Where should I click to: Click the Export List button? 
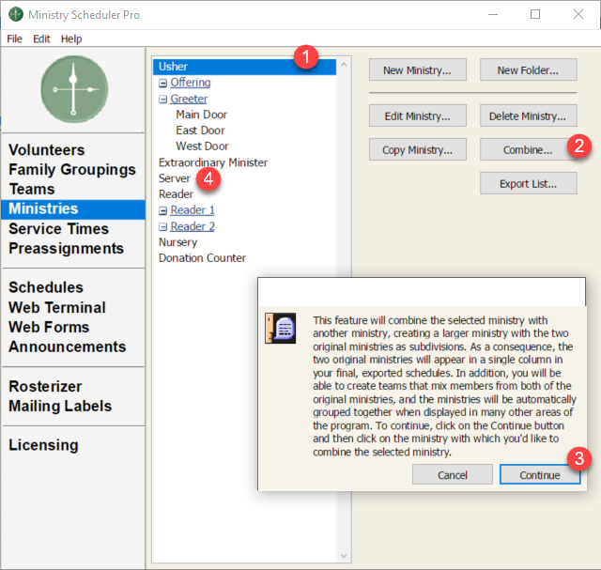click(x=528, y=183)
